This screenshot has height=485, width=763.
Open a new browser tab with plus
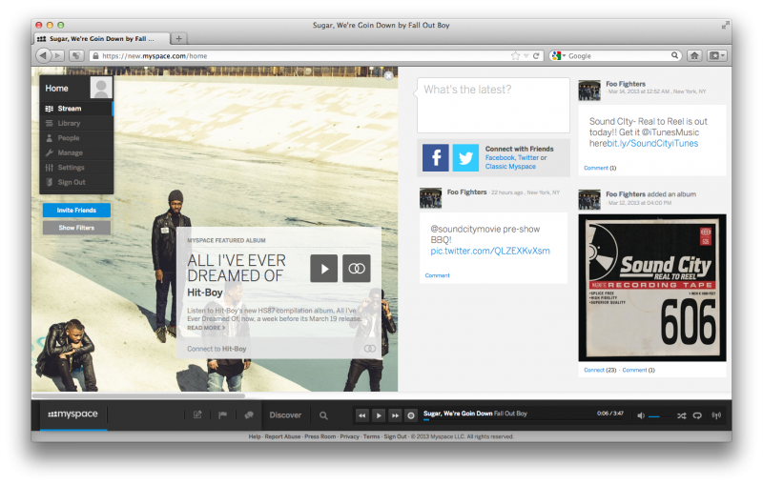tap(178, 38)
